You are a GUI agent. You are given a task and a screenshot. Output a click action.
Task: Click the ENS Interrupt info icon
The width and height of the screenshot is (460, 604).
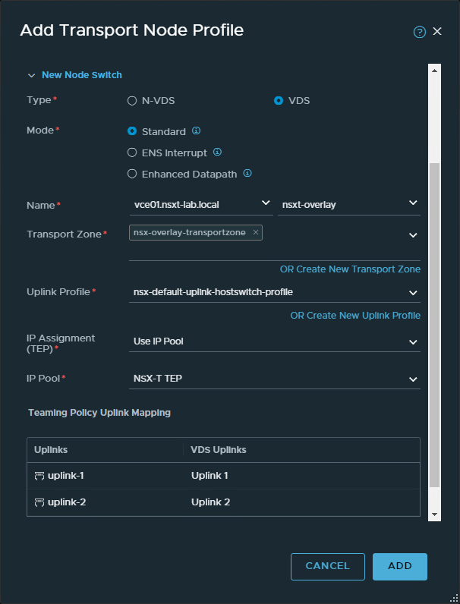(217, 153)
